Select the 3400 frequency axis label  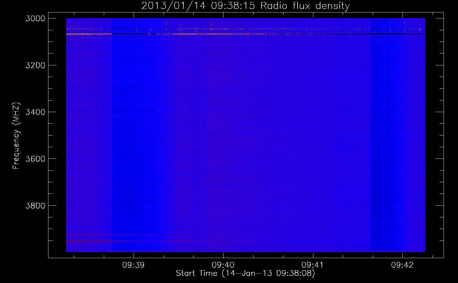(x=35, y=112)
